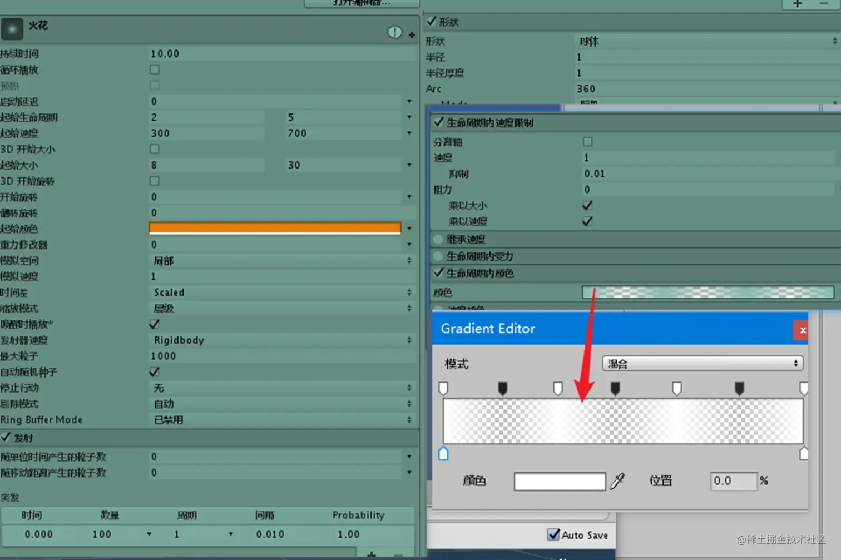Select the third black alpha marker
The height and width of the screenshot is (560, 841).
pos(739,388)
